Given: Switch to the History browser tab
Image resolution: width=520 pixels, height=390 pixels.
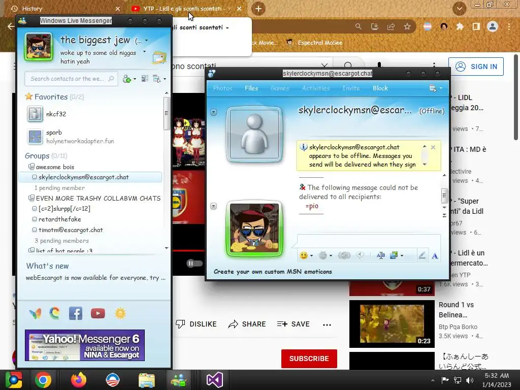Looking at the screenshot, I should point(66,9).
